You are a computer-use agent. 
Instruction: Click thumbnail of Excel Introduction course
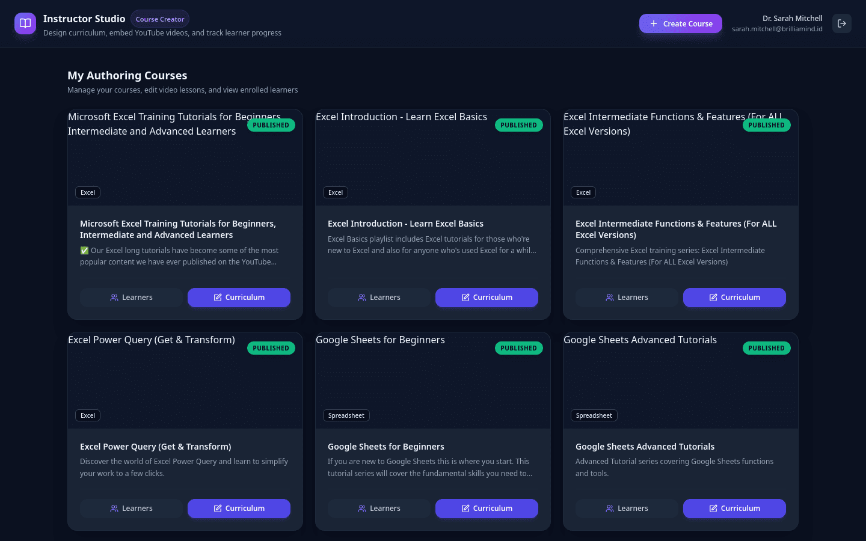pyautogui.click(x=433, y=157)
